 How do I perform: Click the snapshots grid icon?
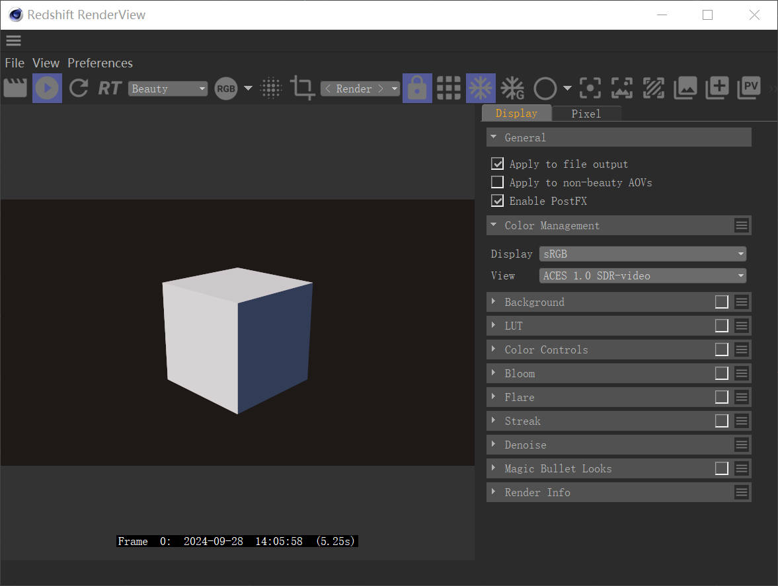[449, 88]
